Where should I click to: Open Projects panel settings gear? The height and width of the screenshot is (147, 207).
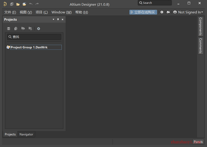click(39, 29)
